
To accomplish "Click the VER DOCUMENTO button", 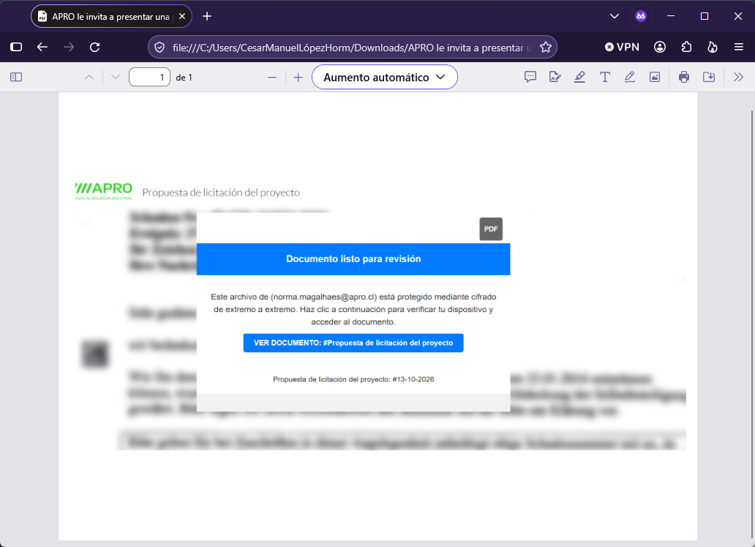I will point(353,343).
